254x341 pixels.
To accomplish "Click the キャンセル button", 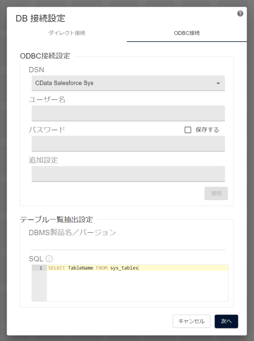I will tap(191, 321).
